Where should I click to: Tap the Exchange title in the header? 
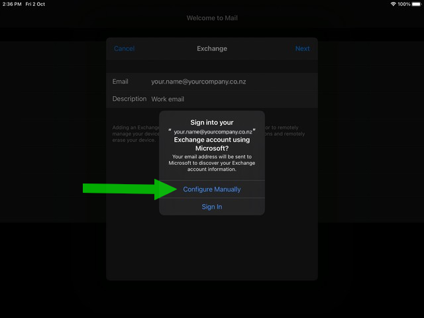pos(212,48)
